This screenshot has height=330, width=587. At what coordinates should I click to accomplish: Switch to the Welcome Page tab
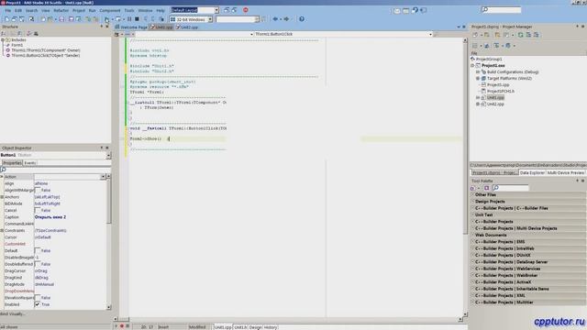pyautogui.click(x=131, y=27)
